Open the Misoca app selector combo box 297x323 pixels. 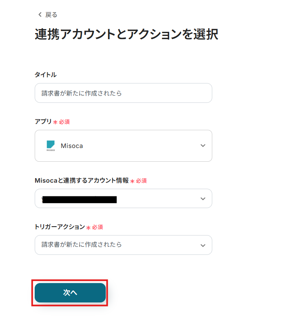[123, 146]
